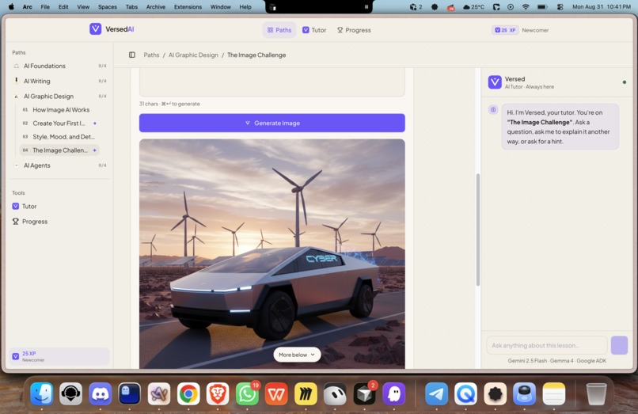Click the Wi-Fi icon in the menu bar
This screenshot has width=638, height=414.
[x=526, y=7]
